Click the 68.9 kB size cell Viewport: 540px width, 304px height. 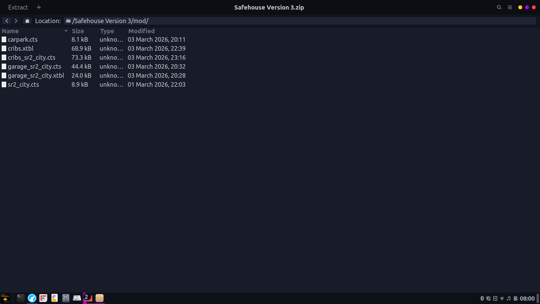click(81, 48)
